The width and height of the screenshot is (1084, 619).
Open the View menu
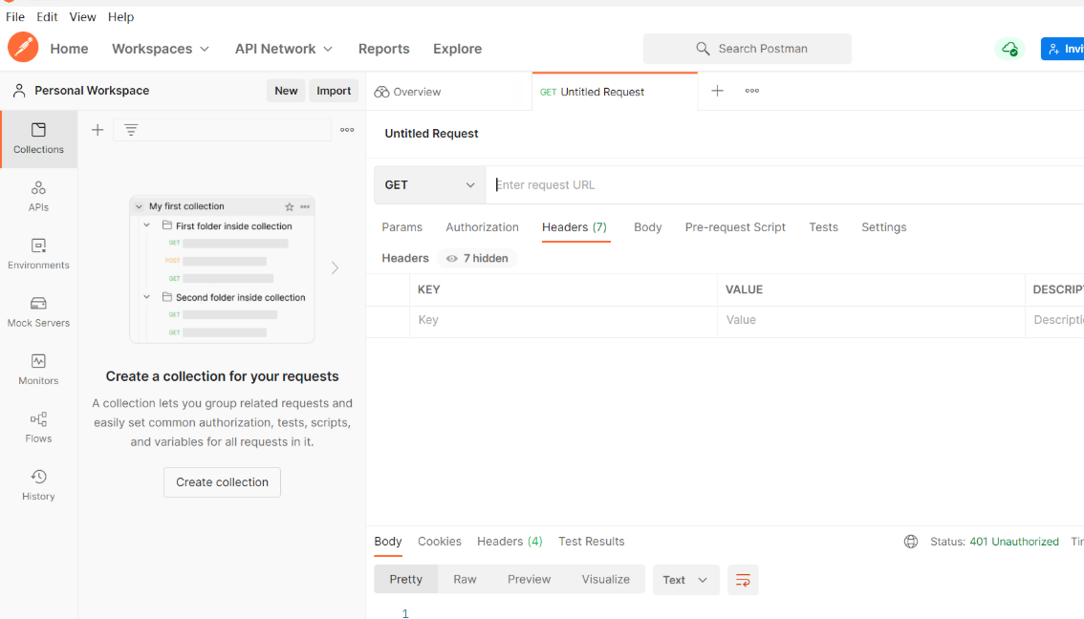82,16
